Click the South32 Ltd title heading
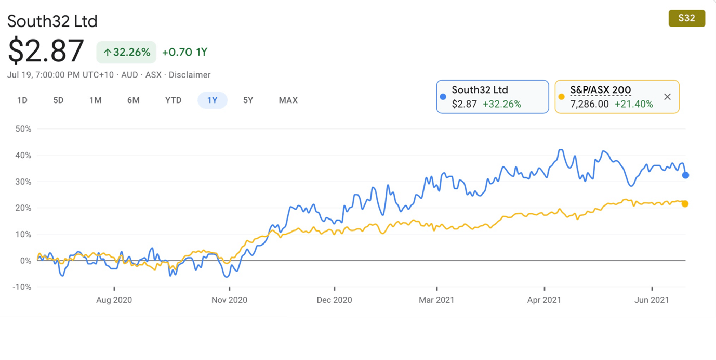The image size is (716, 360). pos(52,21)
